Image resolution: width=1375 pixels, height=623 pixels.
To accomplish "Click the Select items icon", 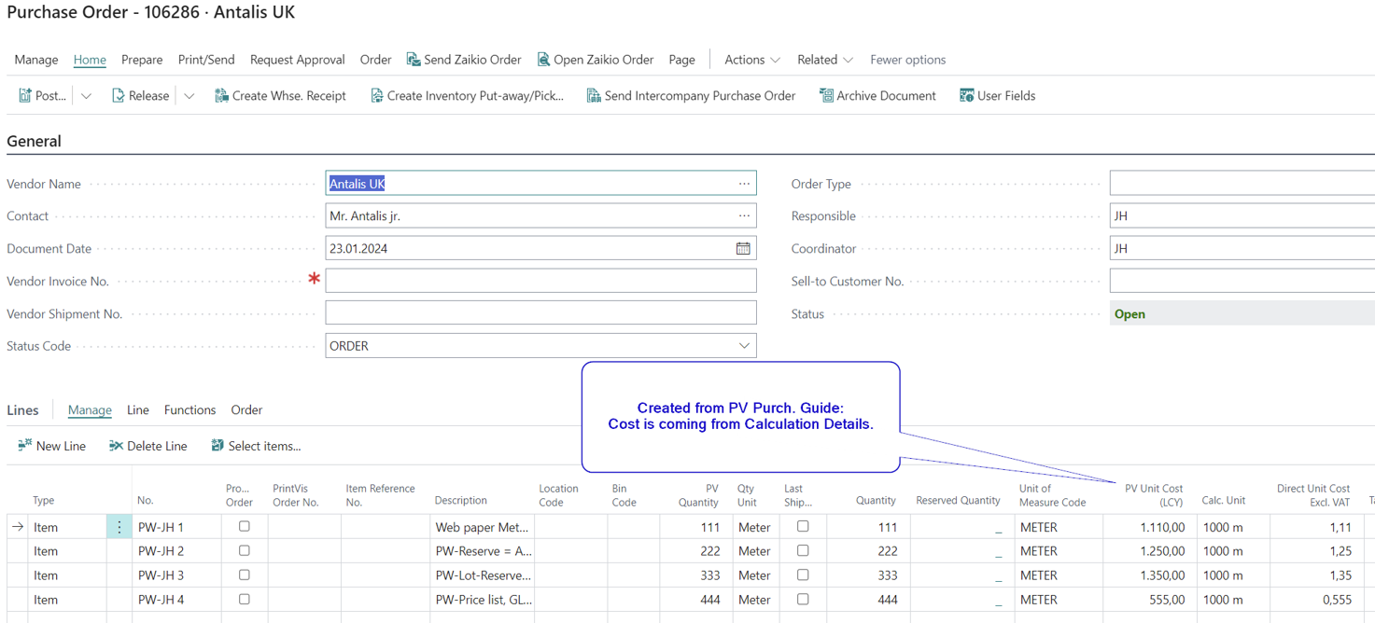I will point(217,446).
